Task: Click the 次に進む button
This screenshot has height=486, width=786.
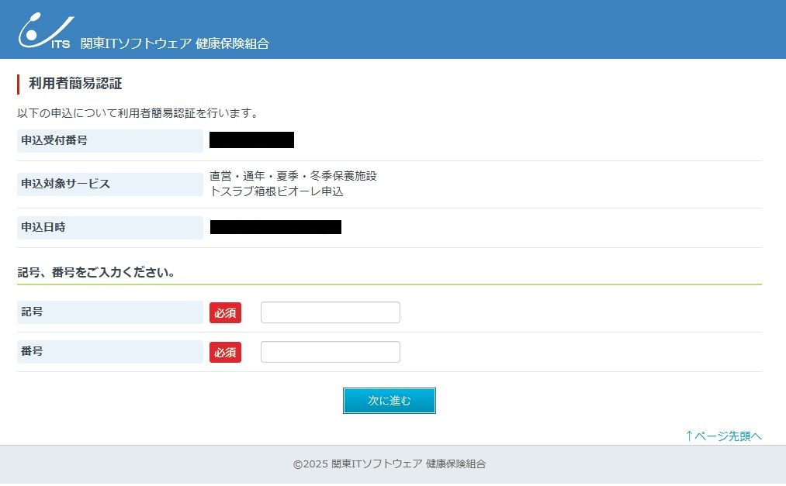Action: (390, 401)
